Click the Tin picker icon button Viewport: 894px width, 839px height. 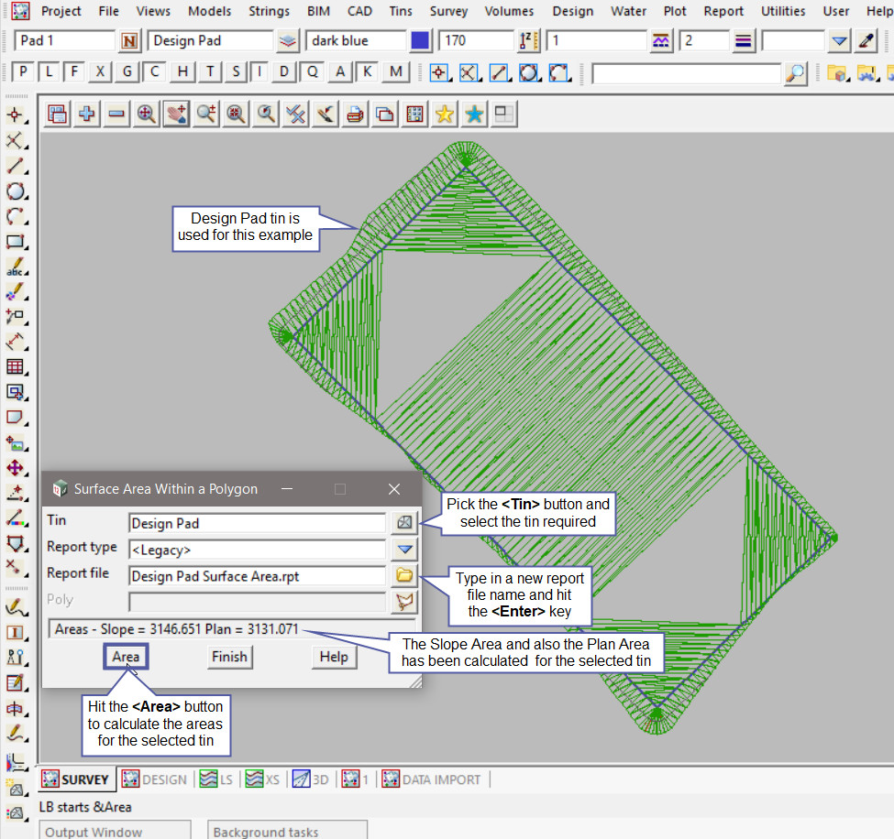point(404,523)
